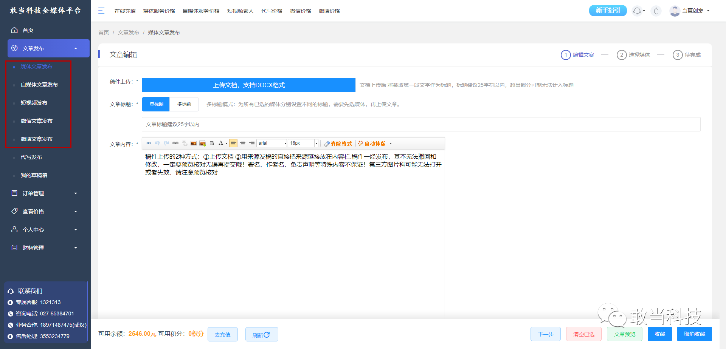
Task: Select 微博文章发布 in sidebar
Action: coord(37,139)
